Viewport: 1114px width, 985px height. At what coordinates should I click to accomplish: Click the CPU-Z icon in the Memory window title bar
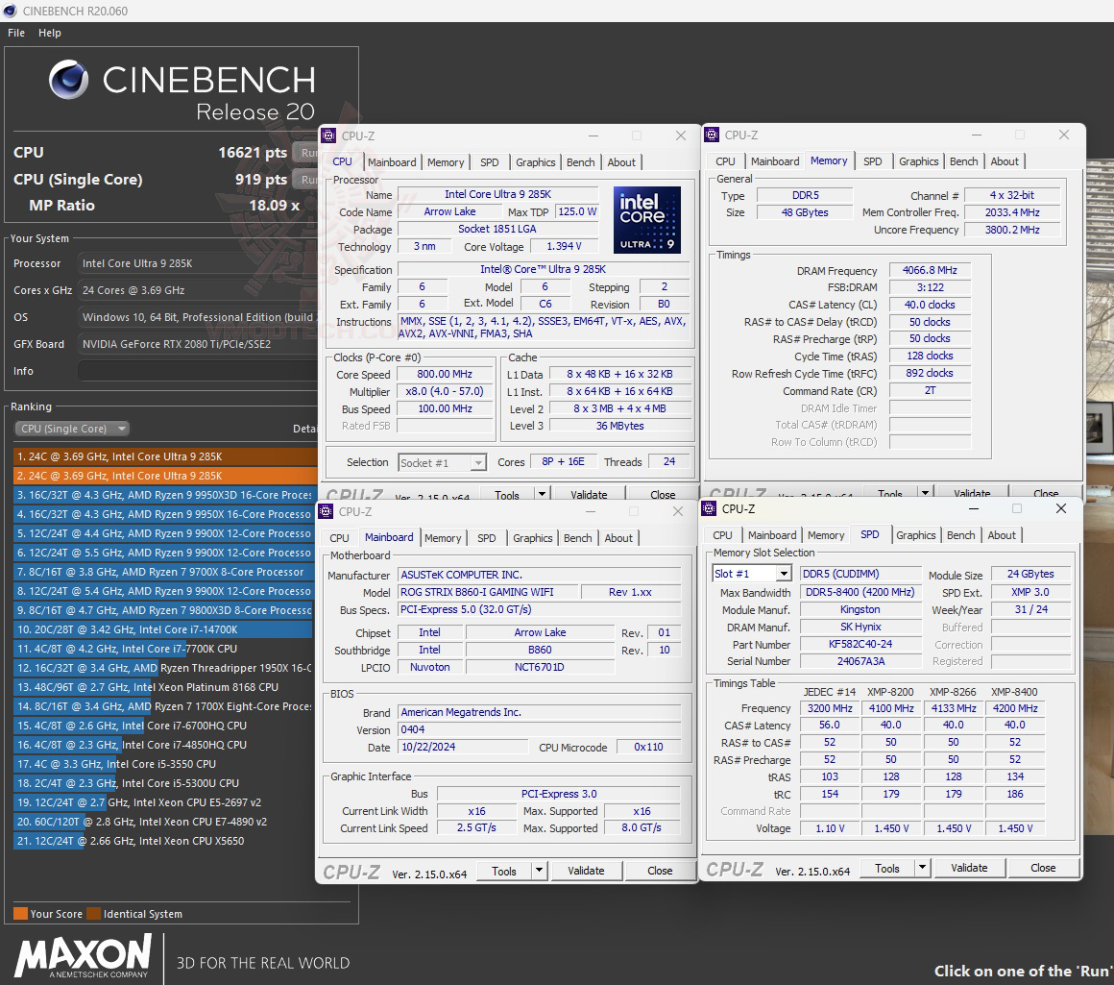pyautogui.click(x=712, y=135)
